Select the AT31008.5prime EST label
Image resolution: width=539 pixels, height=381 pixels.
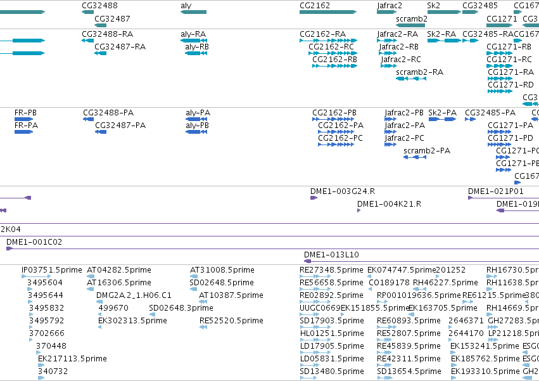(x=222, y=270)
